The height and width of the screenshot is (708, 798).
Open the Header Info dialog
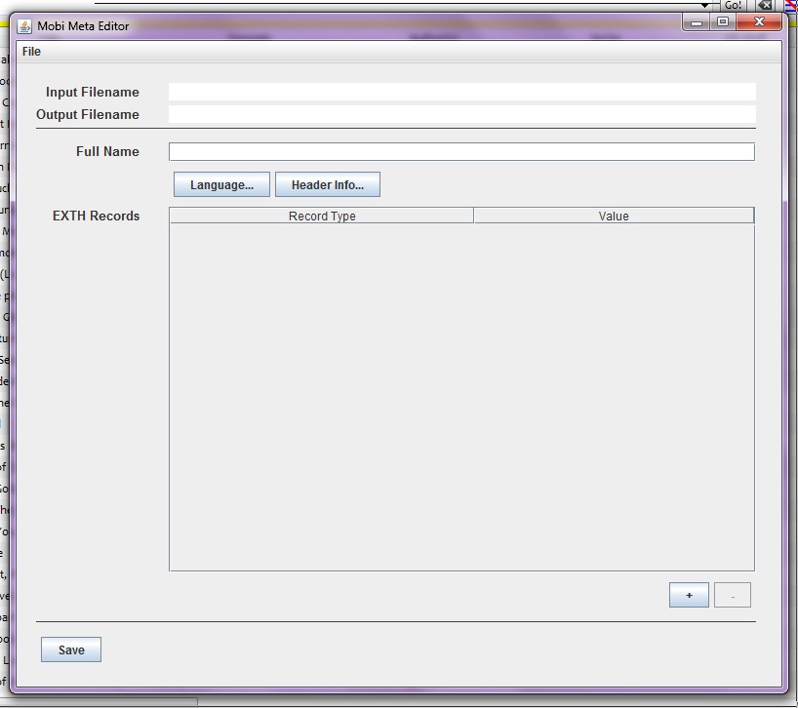point(327,184)
